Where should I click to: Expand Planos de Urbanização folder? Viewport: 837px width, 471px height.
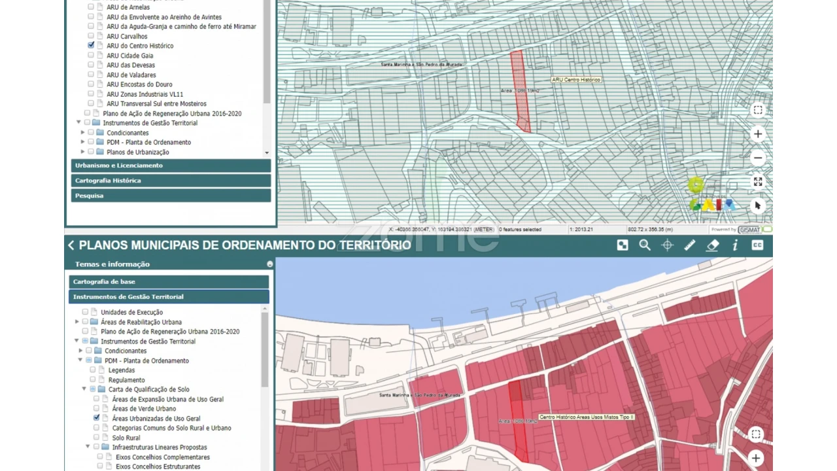coord(83,152)
